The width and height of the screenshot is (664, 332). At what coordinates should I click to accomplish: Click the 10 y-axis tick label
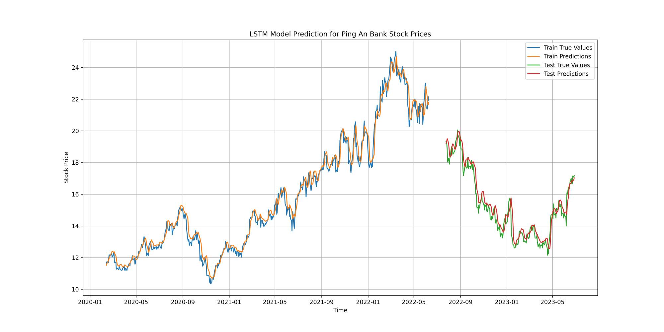pos(75,290)
